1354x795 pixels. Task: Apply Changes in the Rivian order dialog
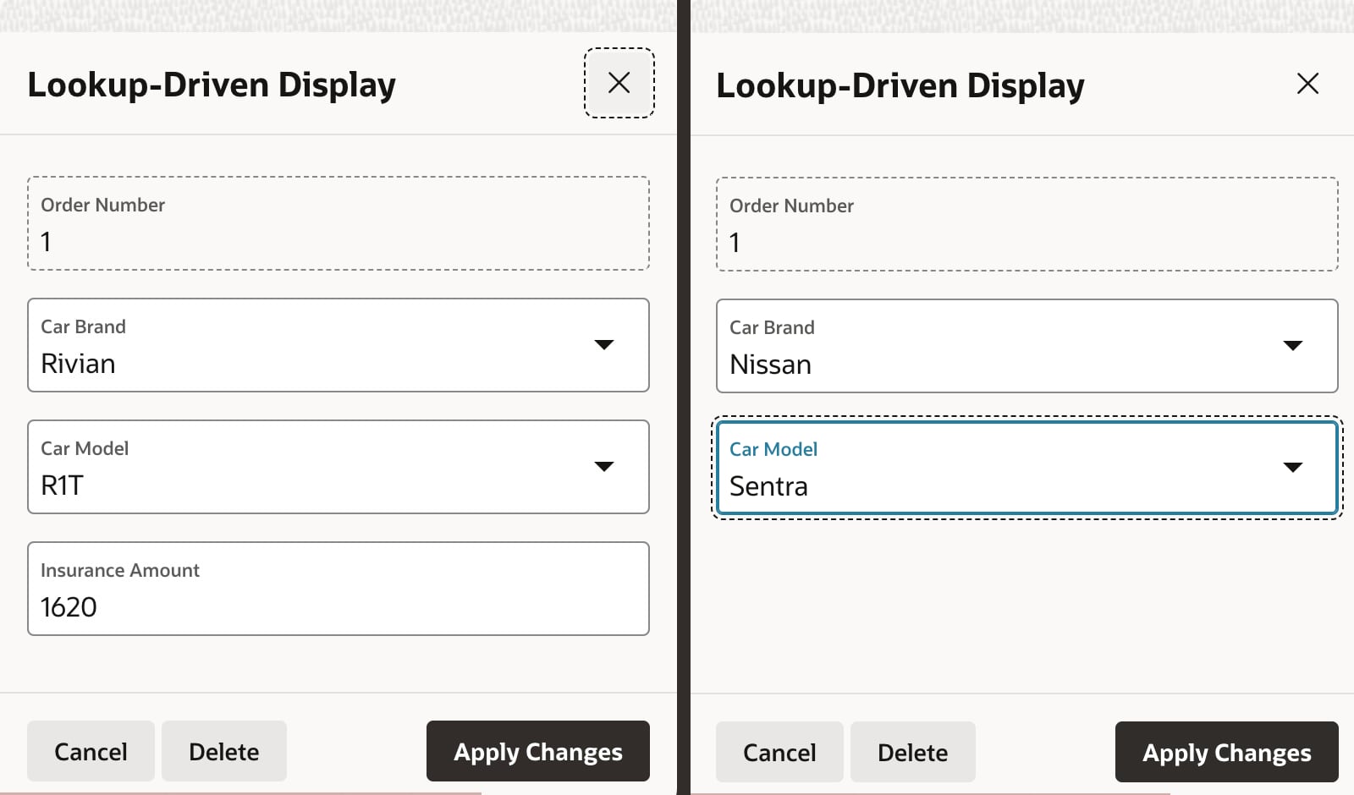tap(537, 752)
